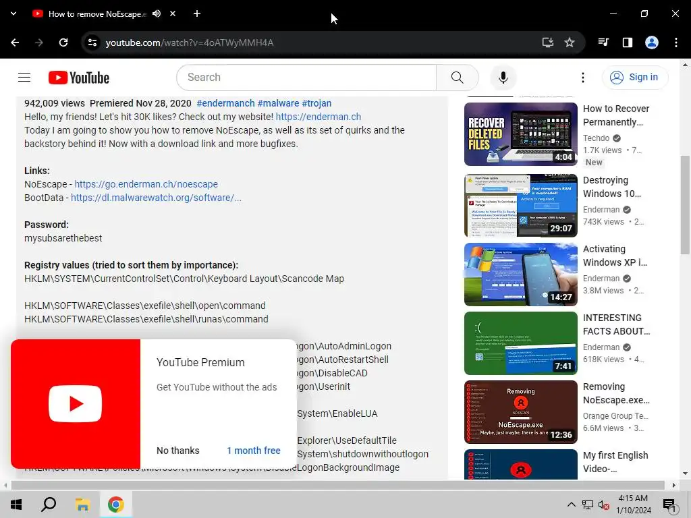Open the Recover Deleted Files video thumbnail

520,134
